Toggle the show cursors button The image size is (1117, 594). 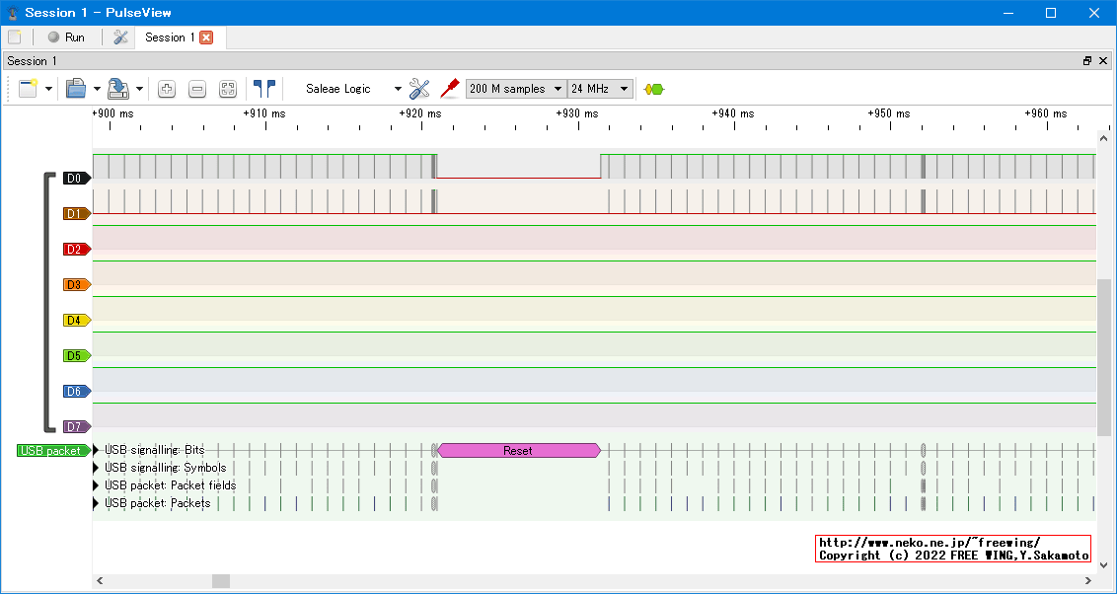pyautogui.click(x=263, y=89)
